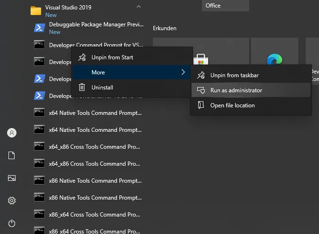
Task: Click the Power button icon
Action: point(12,224)
